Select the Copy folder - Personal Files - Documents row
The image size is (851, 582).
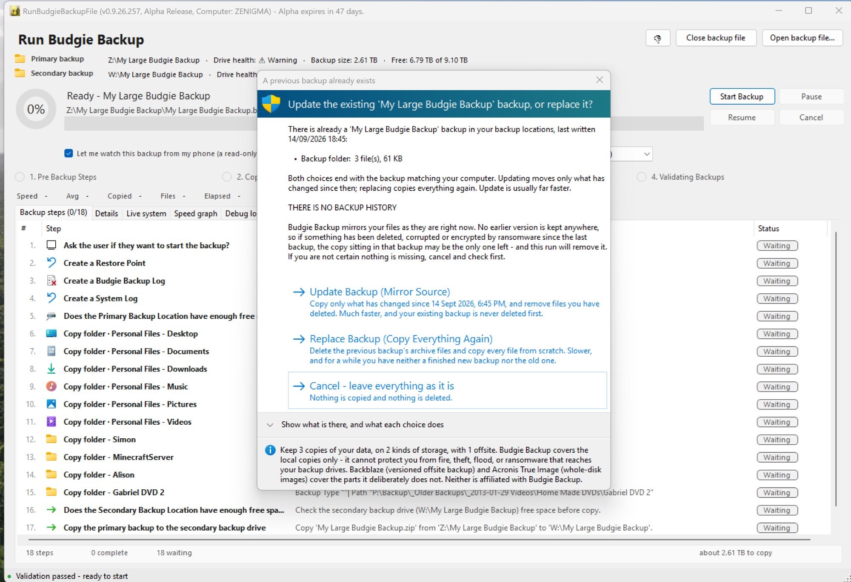point(424,351)
